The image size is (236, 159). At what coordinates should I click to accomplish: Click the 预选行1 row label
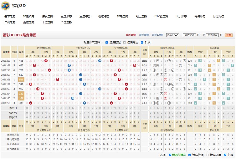pos(13,108)
